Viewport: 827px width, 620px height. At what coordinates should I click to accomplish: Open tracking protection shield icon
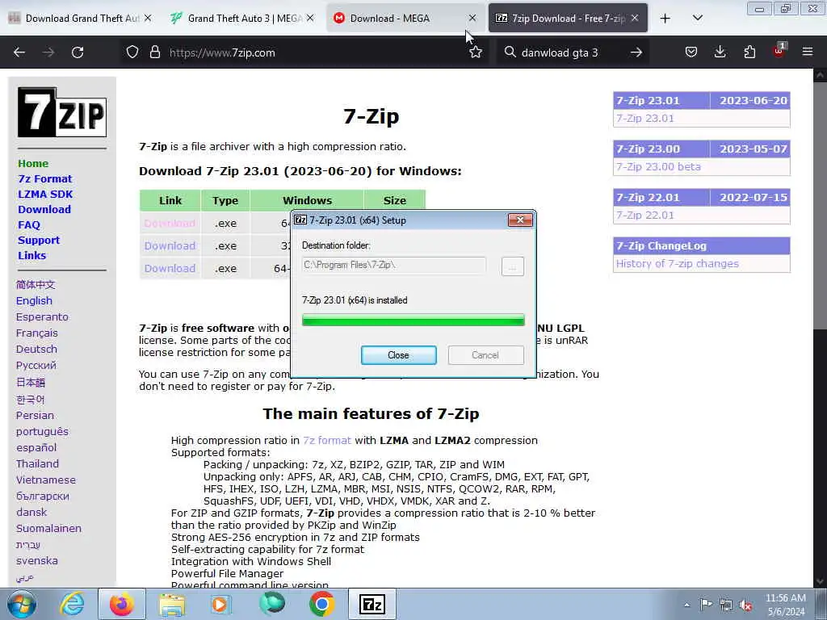coord(132,52)
